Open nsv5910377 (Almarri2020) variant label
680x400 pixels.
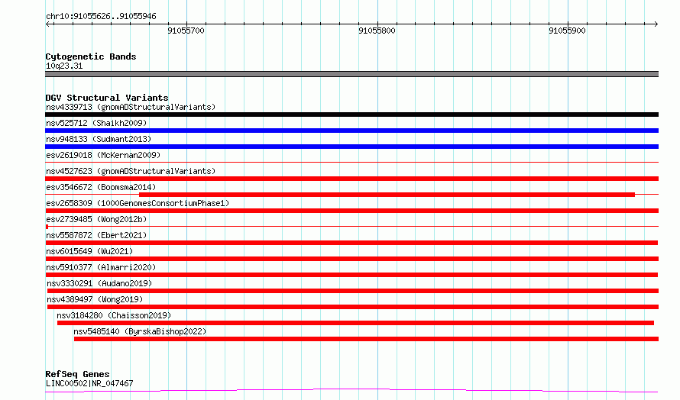point(101,267)
